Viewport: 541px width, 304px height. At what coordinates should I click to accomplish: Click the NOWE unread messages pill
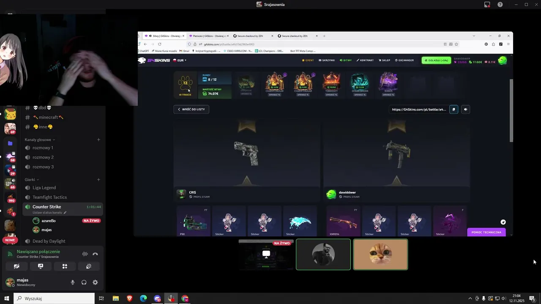(x=10, y=240)
